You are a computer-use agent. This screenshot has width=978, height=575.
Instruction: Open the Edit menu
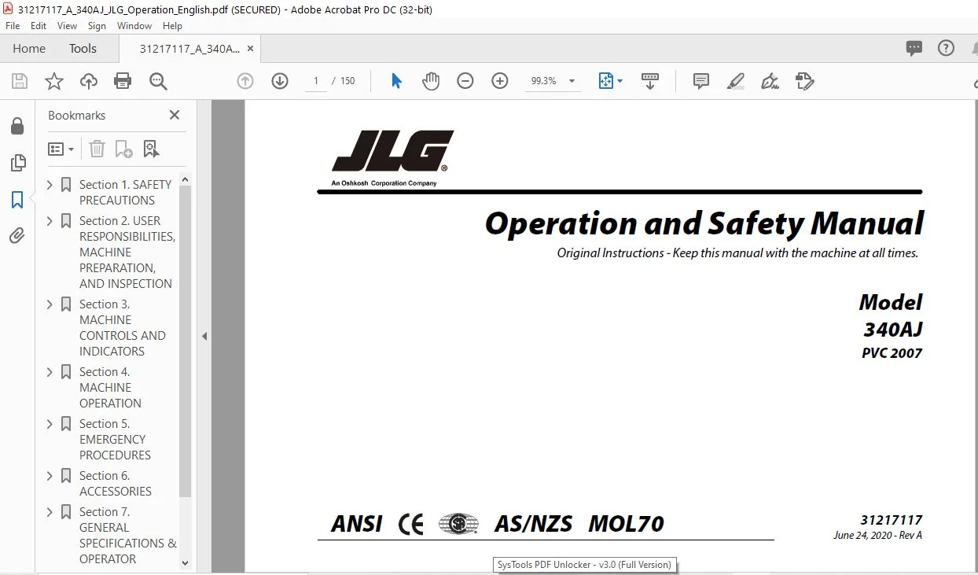[x=39, y=26]
